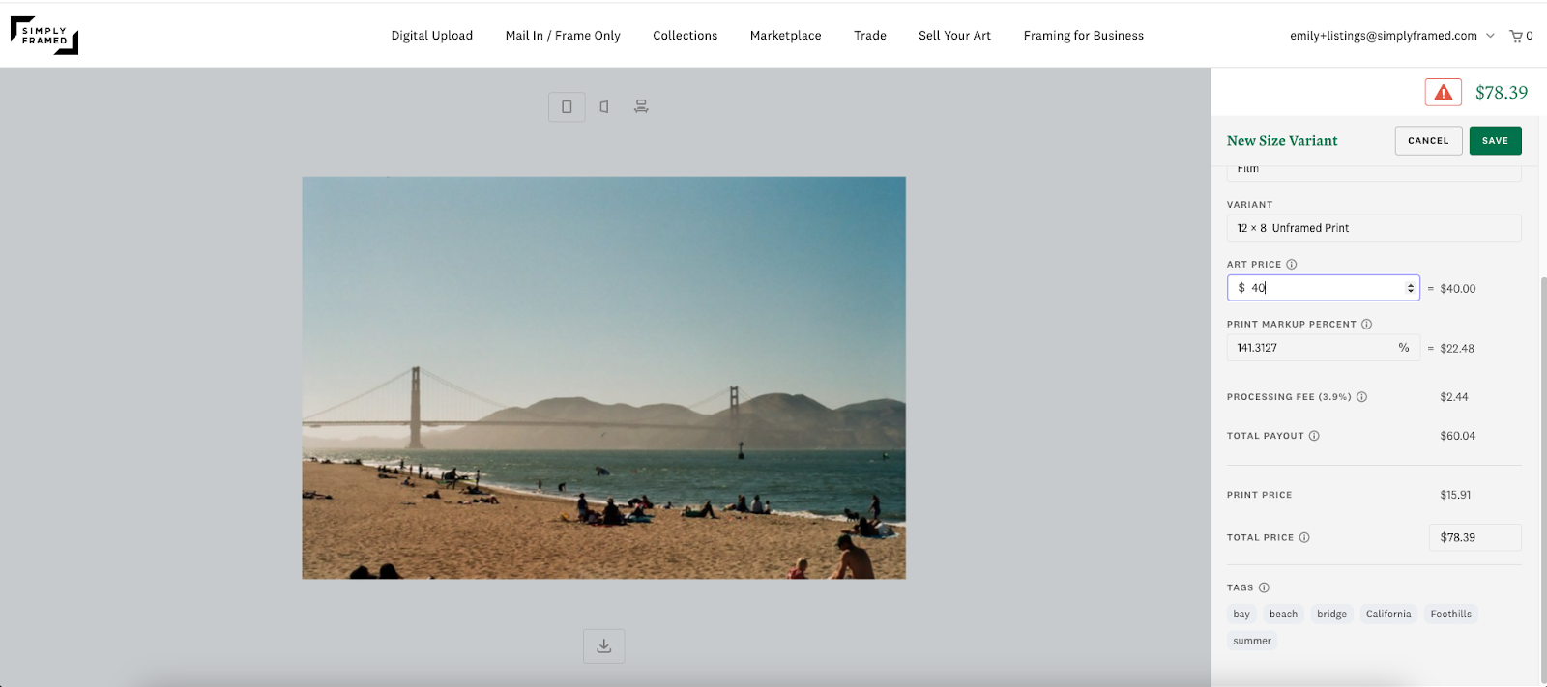
Task: Click the $2.44 processing fee value
Action: point(1454,397)
